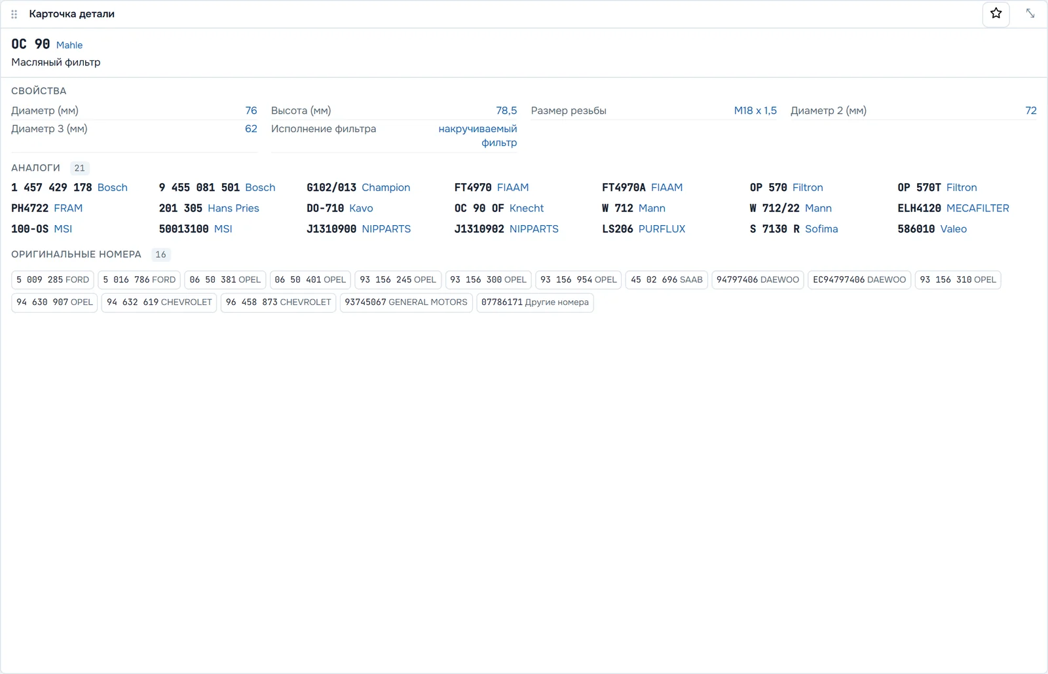The height and width of the screenshot is (674, 1048).
Task: Open Bosch analog 9 455 081 501
Action: (217, 188)
